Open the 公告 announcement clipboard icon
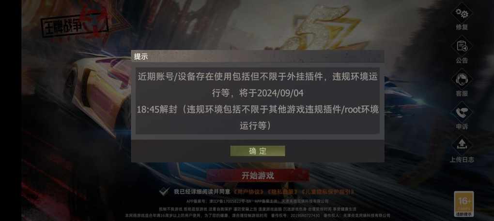Image resolution: width=494 pixels, height=221 pixels. [462, 46]
